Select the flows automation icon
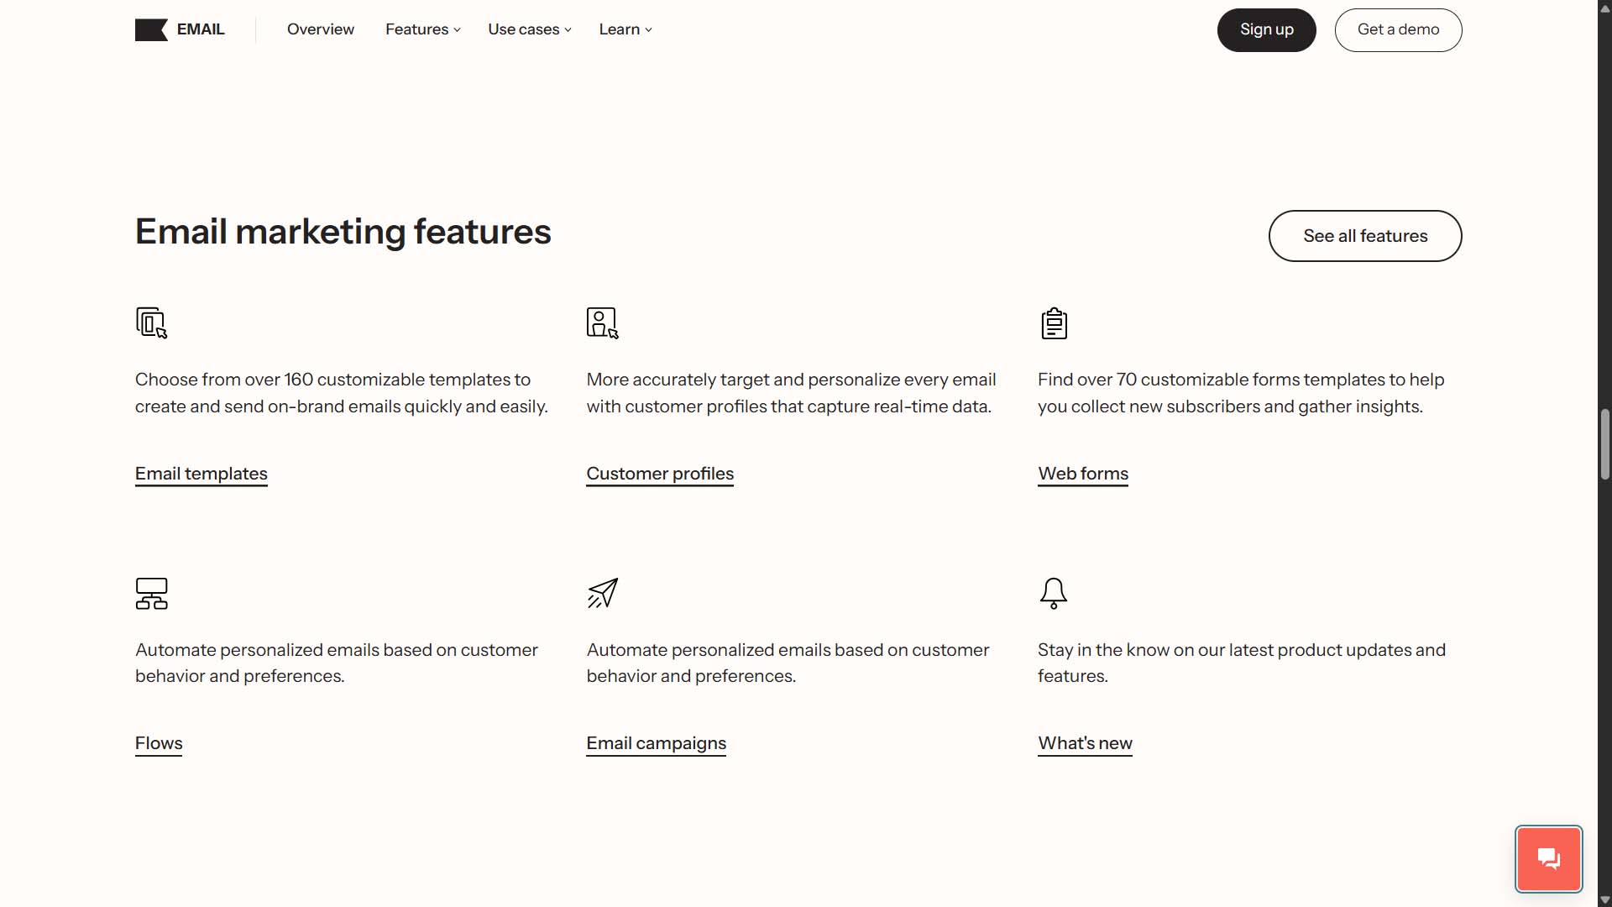This screenshot has width=1612, height=907. (150, 593)
